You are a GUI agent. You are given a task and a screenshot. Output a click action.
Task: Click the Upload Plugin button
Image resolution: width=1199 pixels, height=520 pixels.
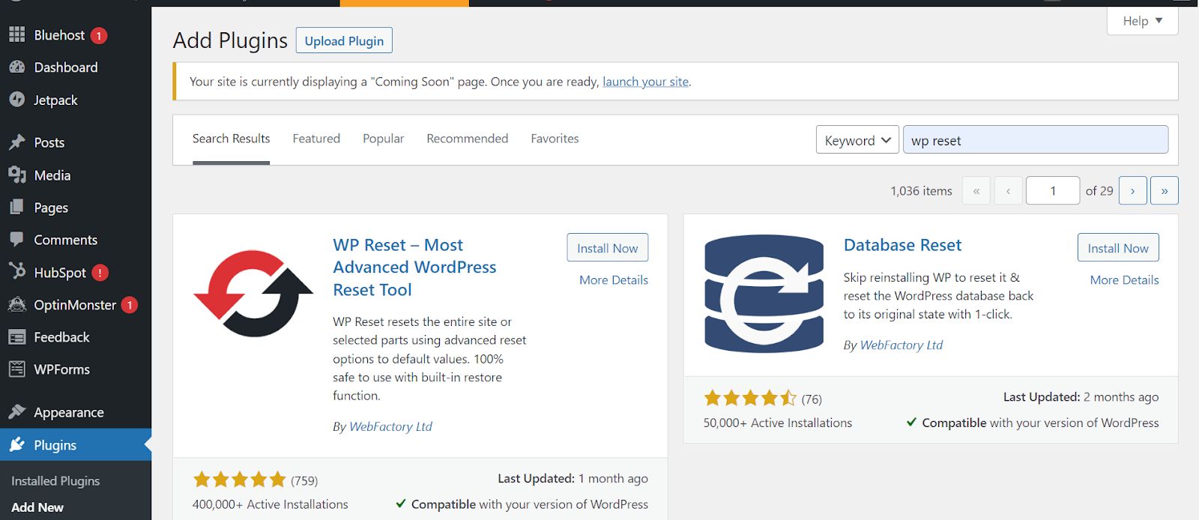[x=344, y=40]
